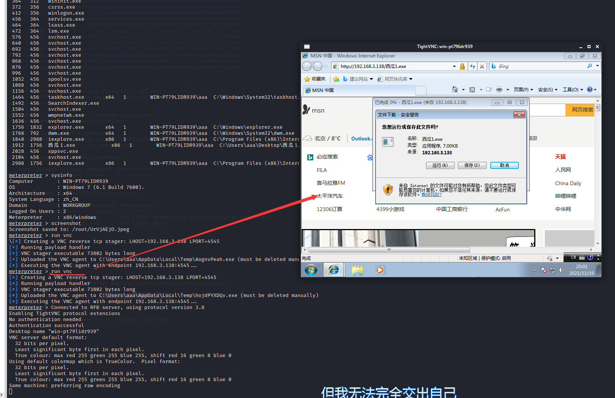Click the Bing search magnifier icon
Viewport: 615px width, 398px height.
coord(590,66)
